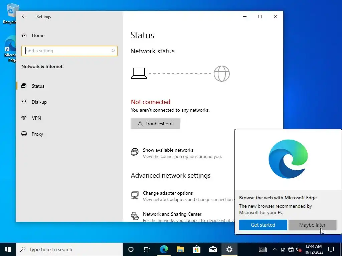Dismiss Edge popup with Maybe later
The height and width of the screenshot is (256, 342).
click(312, 225)
